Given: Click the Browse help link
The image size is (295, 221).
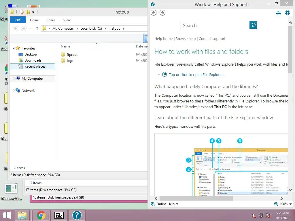Looking at the screenshot, I should [x=186, y=39].
